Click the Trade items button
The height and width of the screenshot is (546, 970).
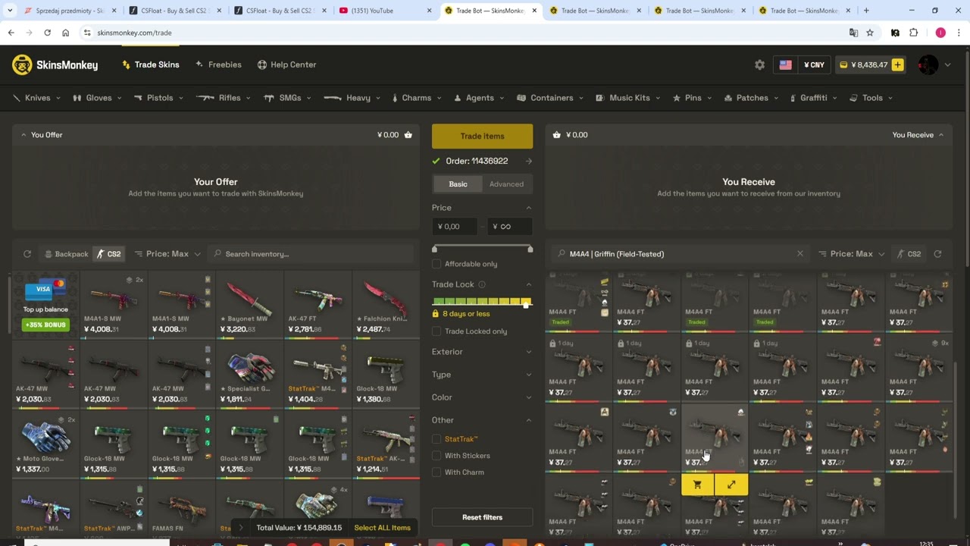tap(482, 136)
